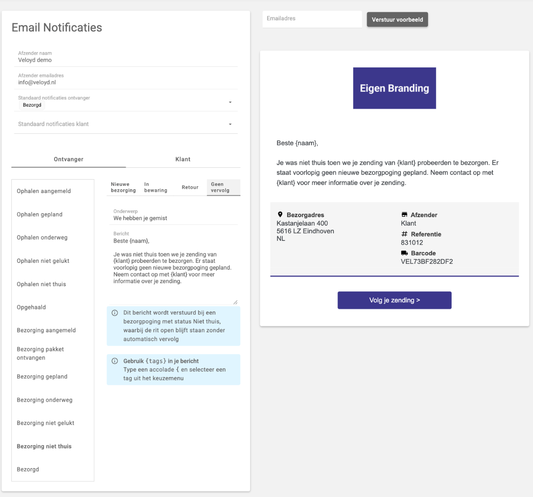Select Ophalen onderweg in the list

pos(53,237)
